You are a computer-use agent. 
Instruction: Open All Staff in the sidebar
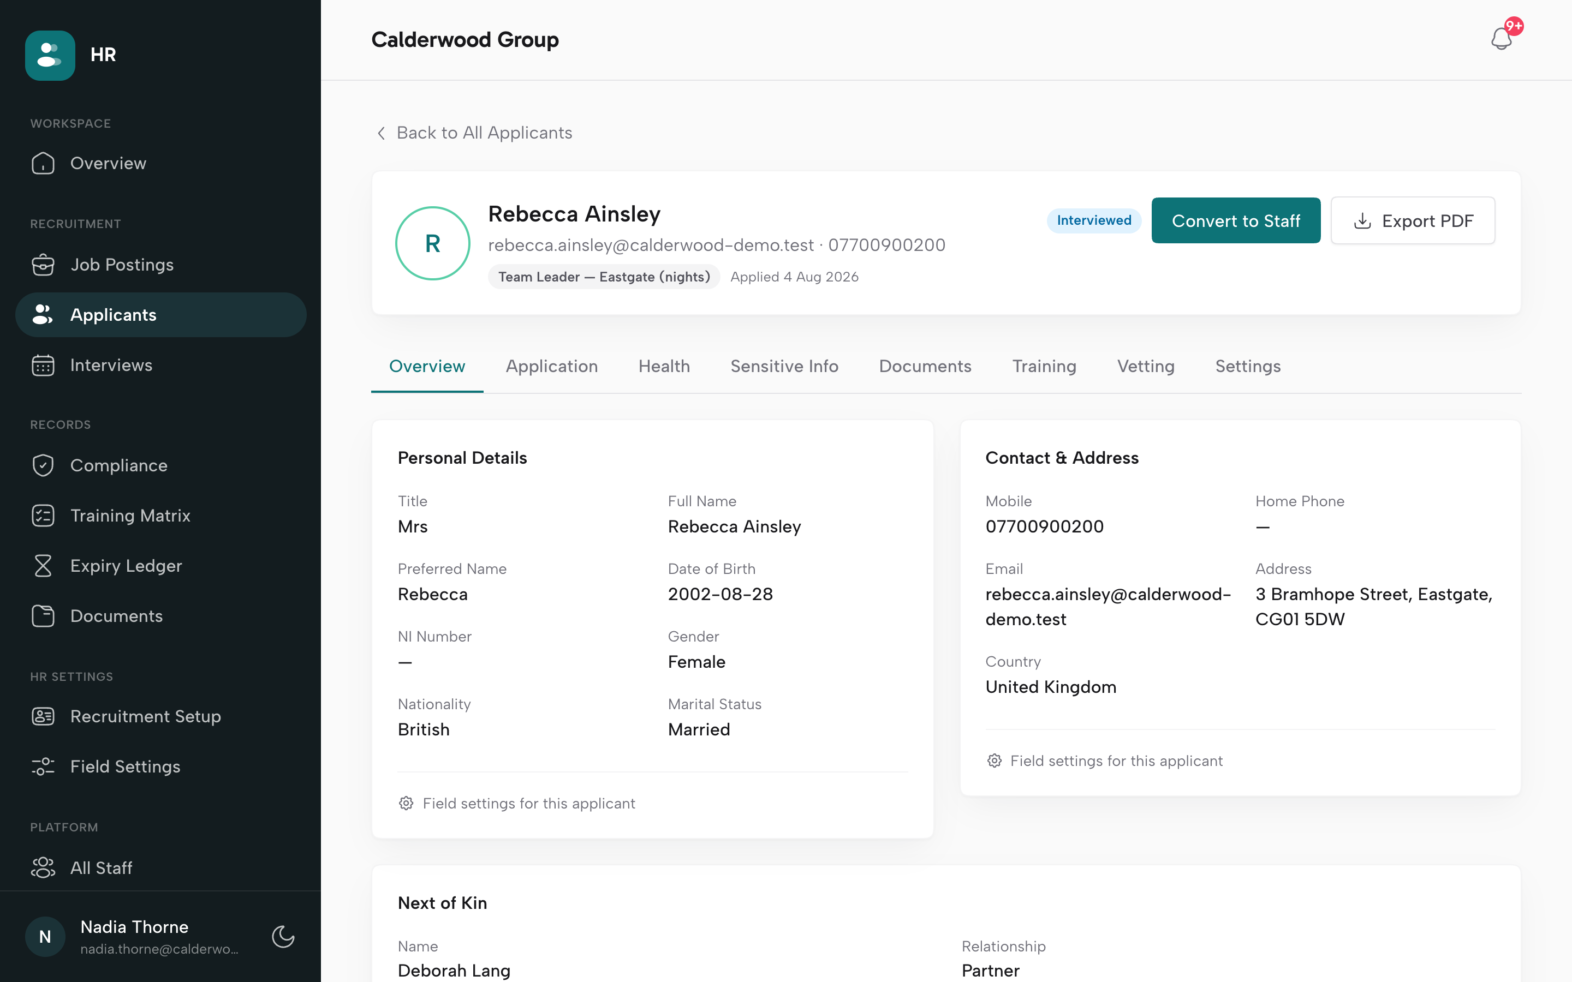point(160,867)
